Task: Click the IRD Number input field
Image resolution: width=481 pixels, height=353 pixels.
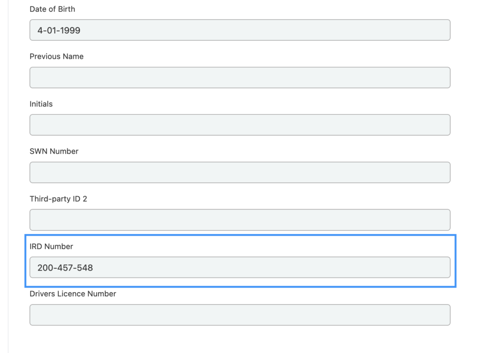Action: [240, 267]
